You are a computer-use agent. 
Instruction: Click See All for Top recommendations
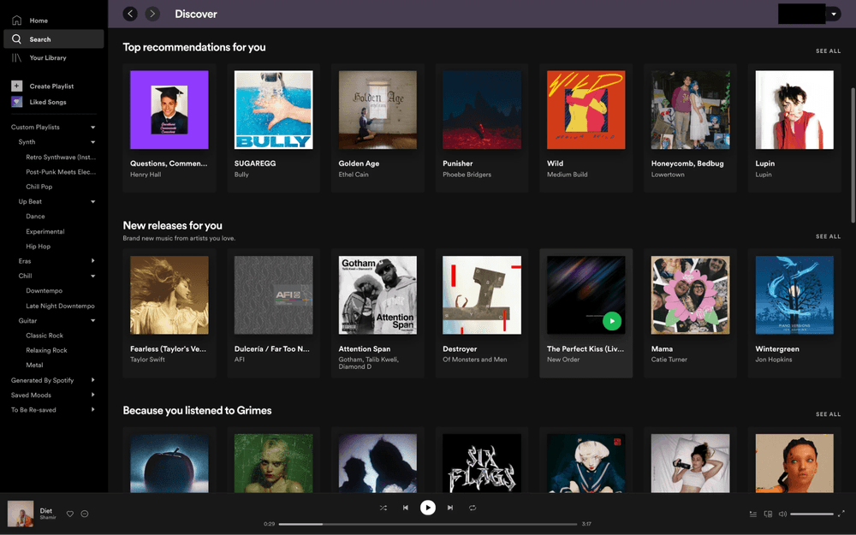click(x=828, y=51)
